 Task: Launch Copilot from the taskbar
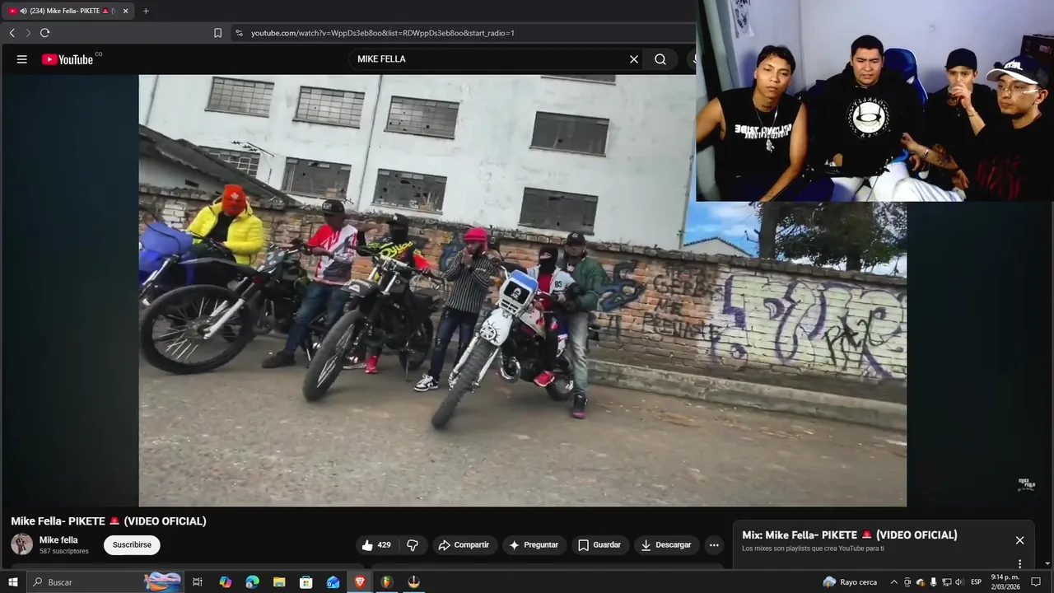[225, 582]
